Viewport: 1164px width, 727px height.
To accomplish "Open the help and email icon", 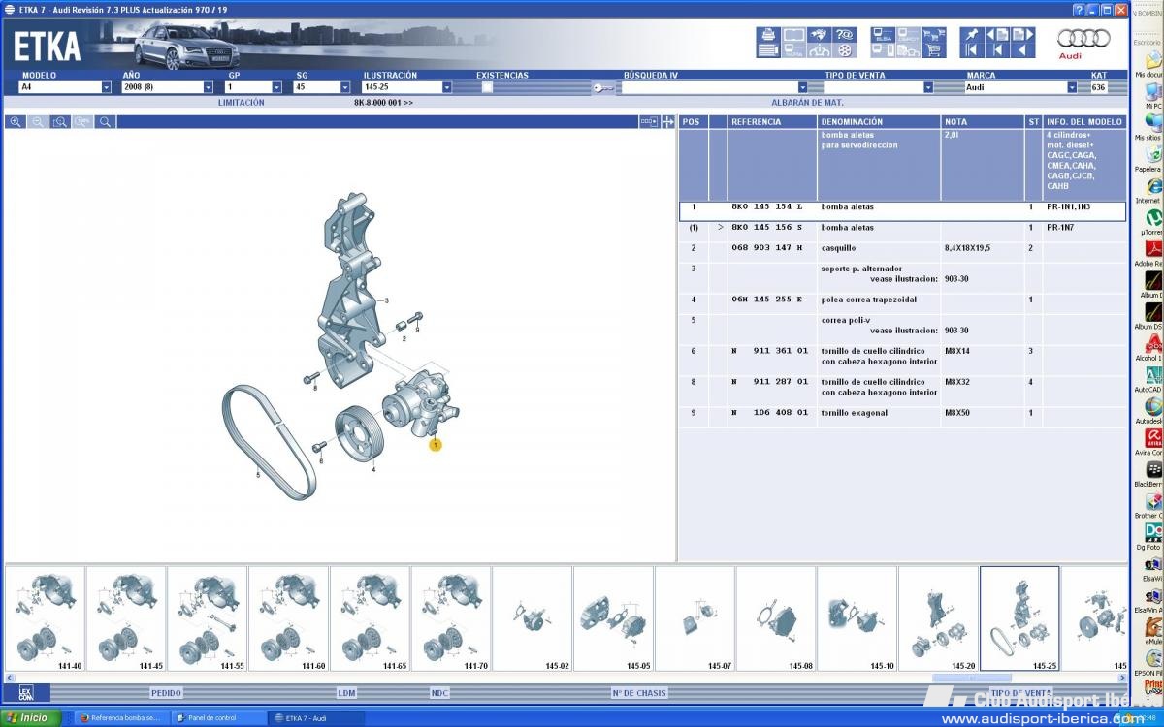I will (845, 34).
